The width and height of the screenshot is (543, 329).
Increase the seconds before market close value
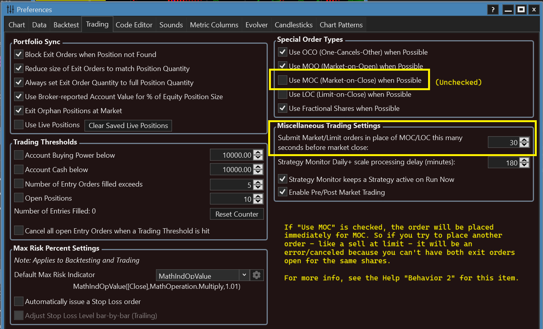click(x=525, y=140)
